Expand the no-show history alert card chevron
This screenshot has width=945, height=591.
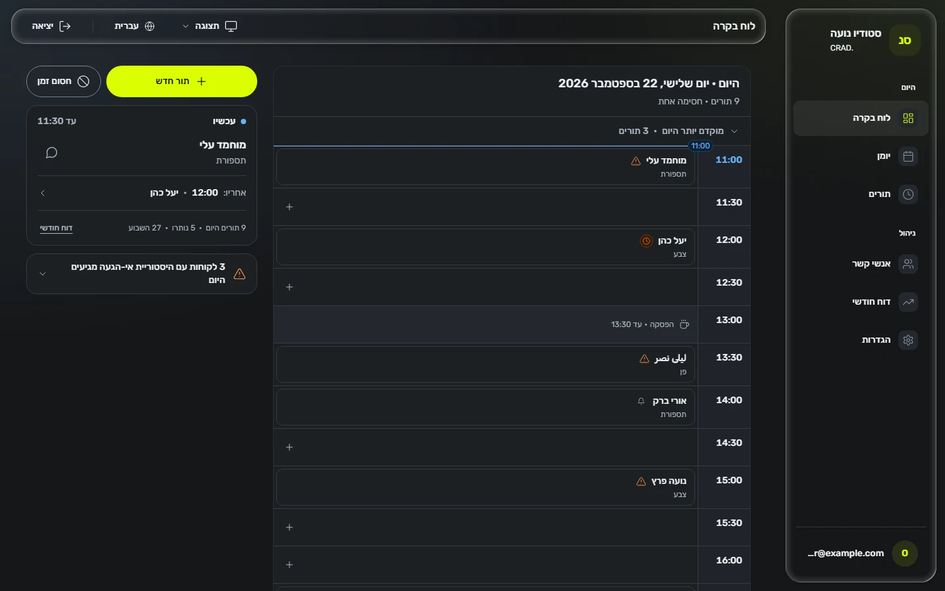pyautogui.click(x=43, y=274)
